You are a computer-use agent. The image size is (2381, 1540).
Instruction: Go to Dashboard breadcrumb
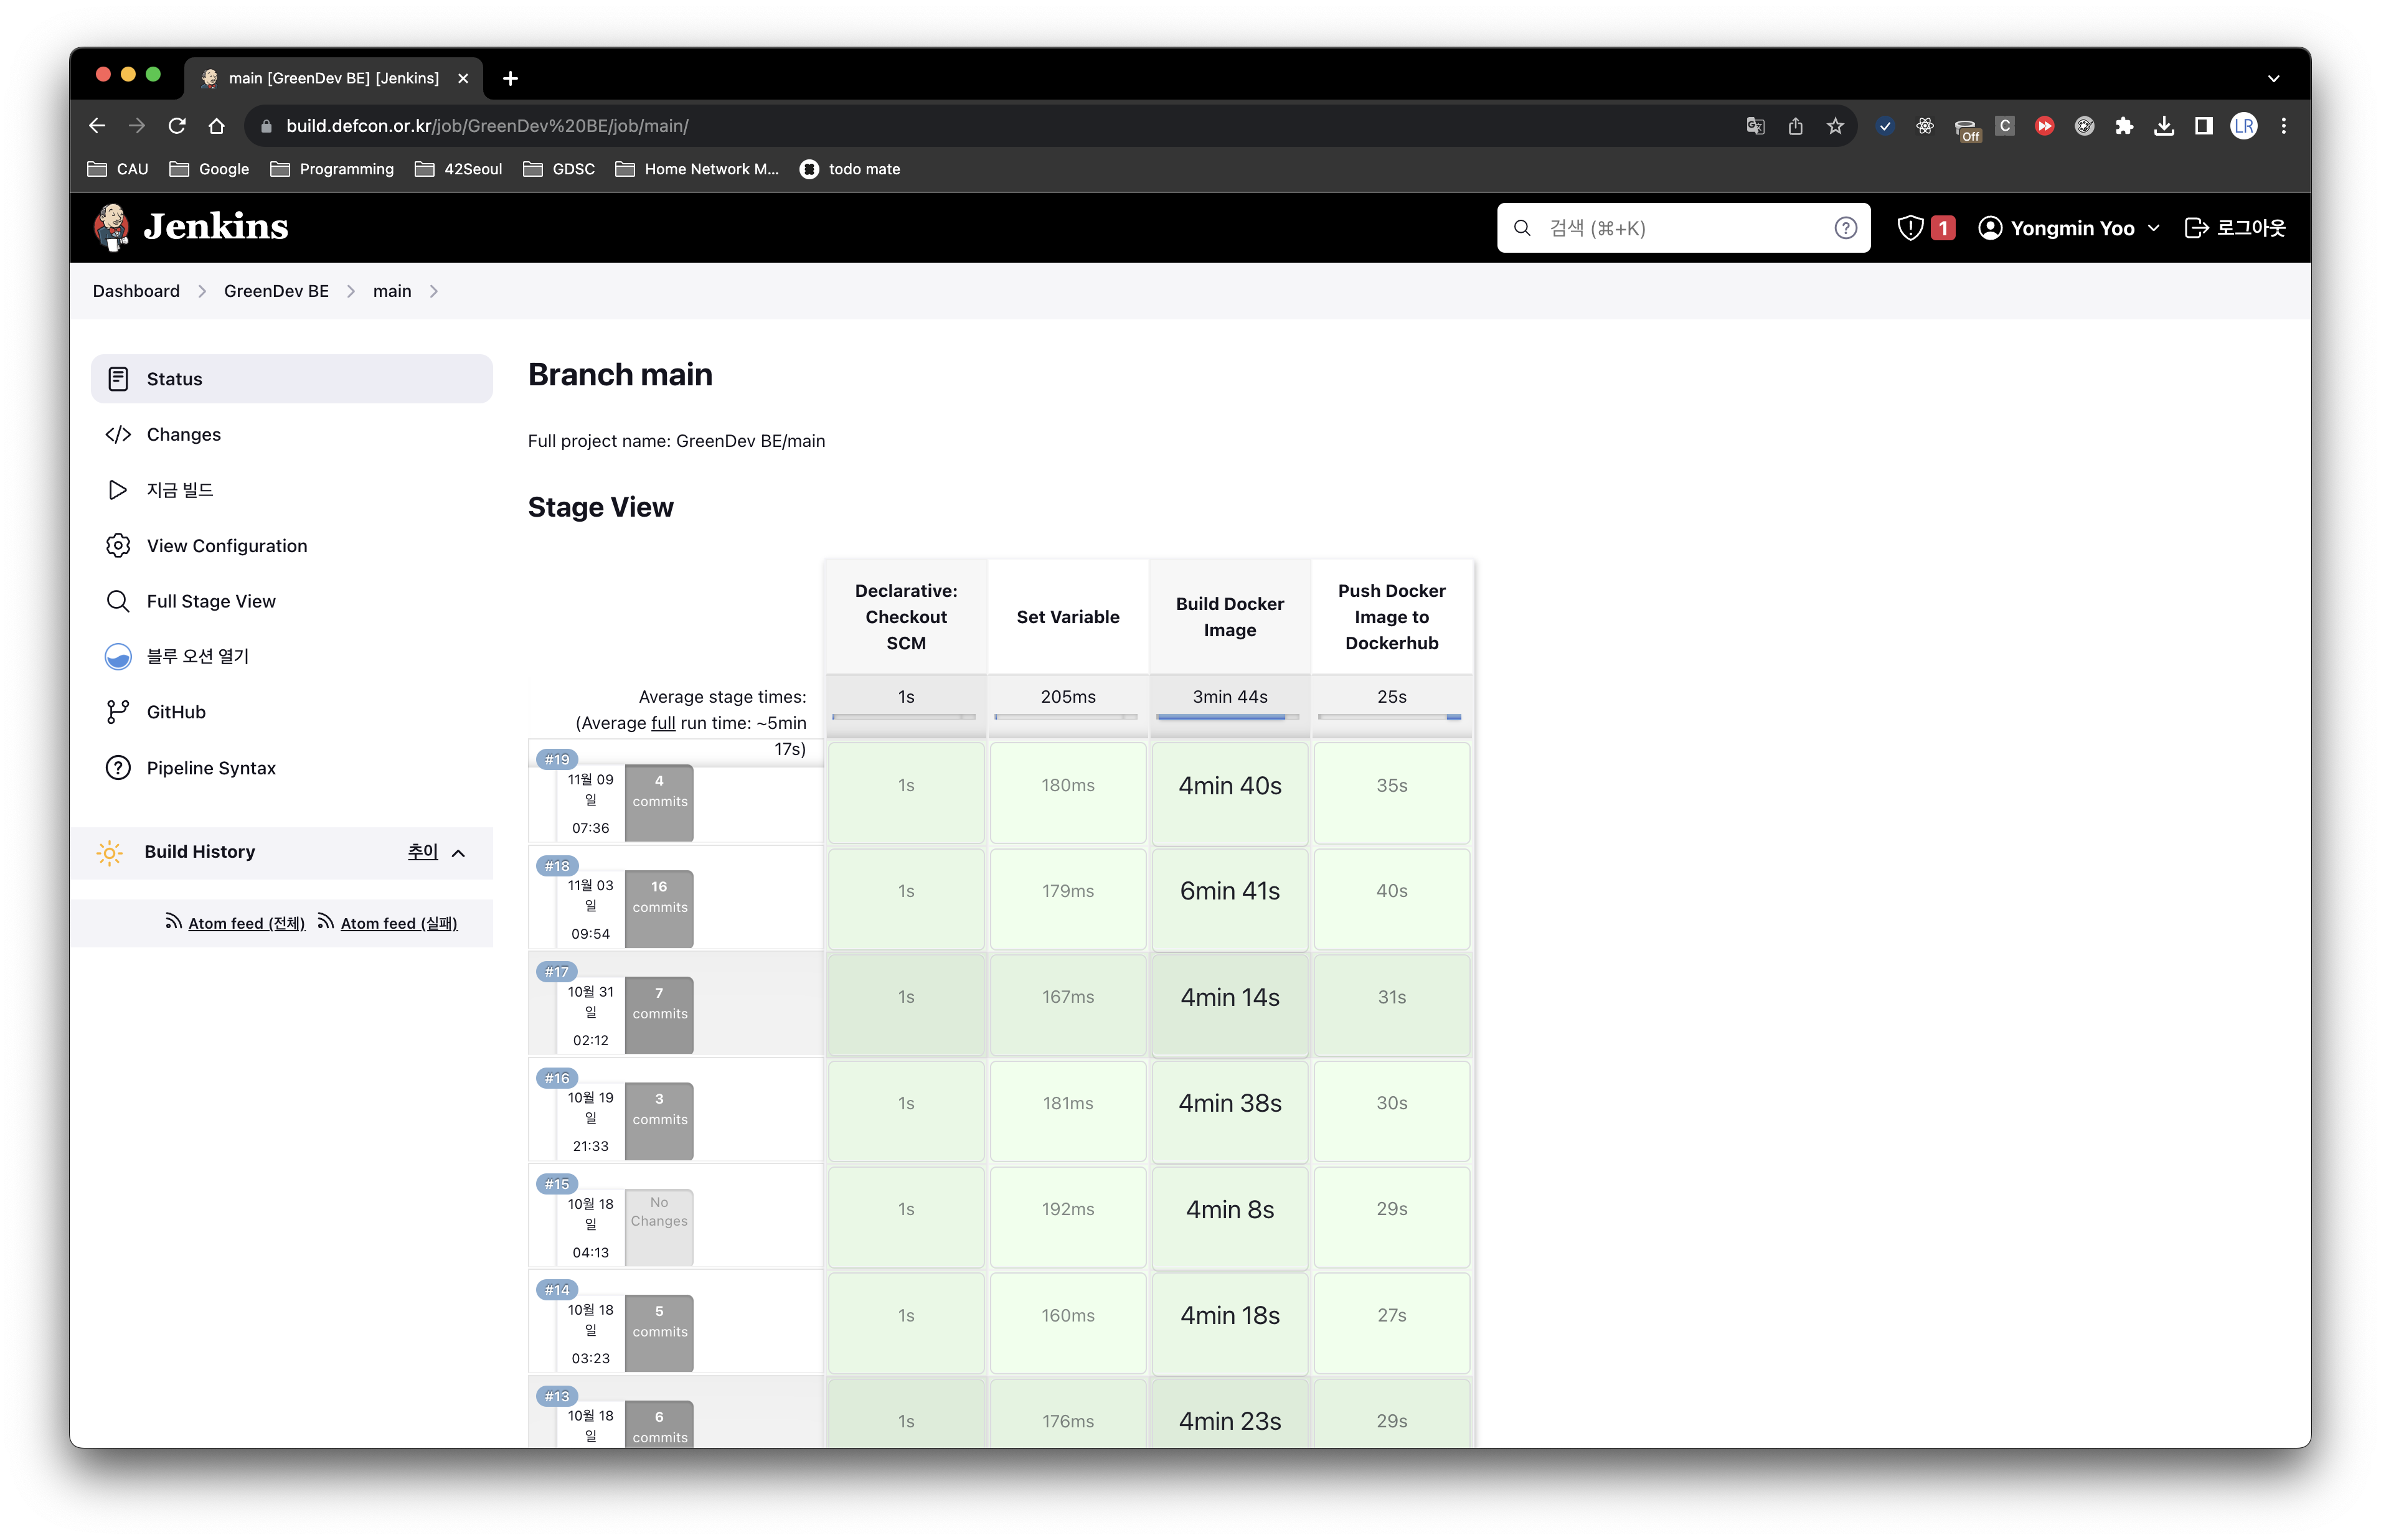point(136,291)
